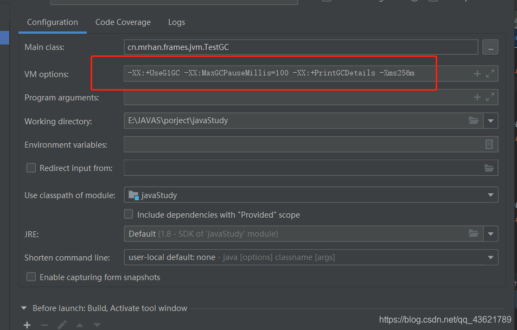Switch to the Logs tab
517x330 pixels.
176,22
